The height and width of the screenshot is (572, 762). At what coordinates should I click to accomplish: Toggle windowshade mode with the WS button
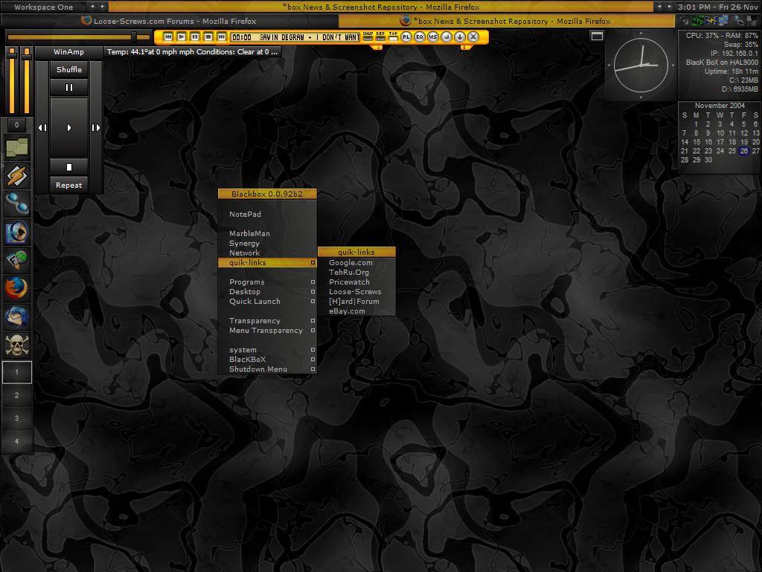[433, 37]
